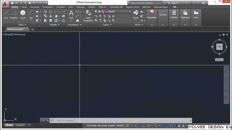Click the ViewCube TOP face
232x130 pixels.
(x=219, y=47)
